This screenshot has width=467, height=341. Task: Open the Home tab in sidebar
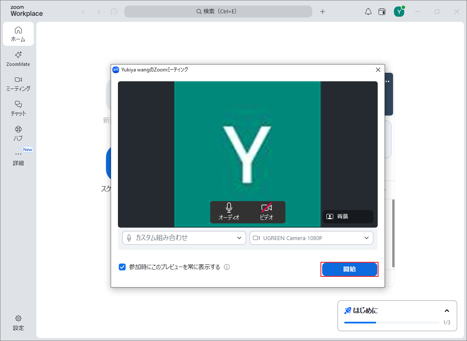click(x=18, y=34)
